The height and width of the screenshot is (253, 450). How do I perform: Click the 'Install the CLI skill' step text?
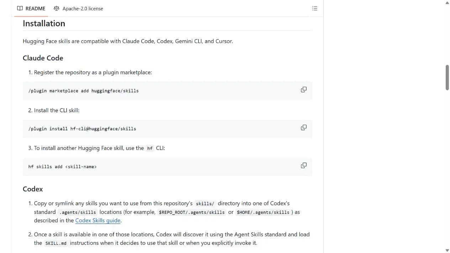click(57, 111)
